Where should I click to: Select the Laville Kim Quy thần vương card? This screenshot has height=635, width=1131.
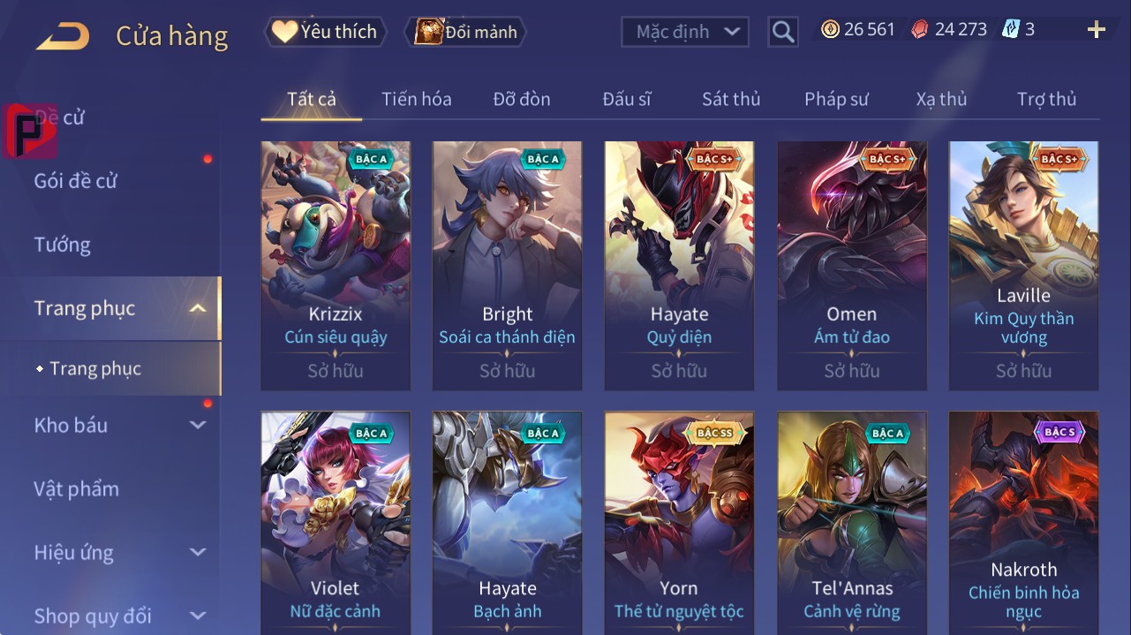pyautogui.click(x=1023, y=266)
